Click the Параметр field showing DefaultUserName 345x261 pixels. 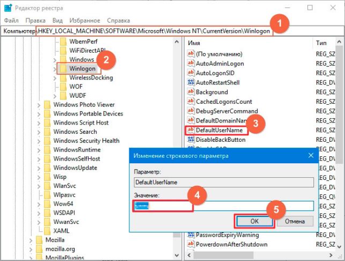pyautogui.click(x=224, y=182)
